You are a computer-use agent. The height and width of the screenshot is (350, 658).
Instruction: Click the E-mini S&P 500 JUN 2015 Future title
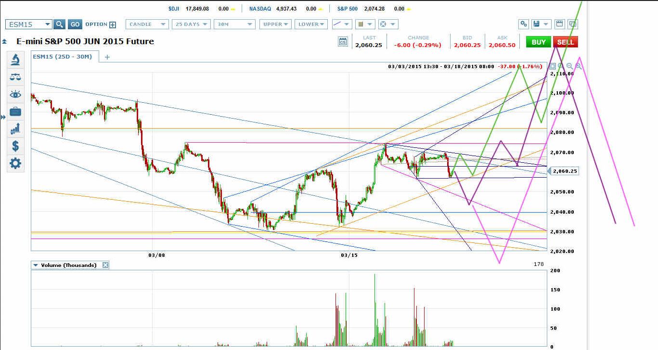pos(85,41)
